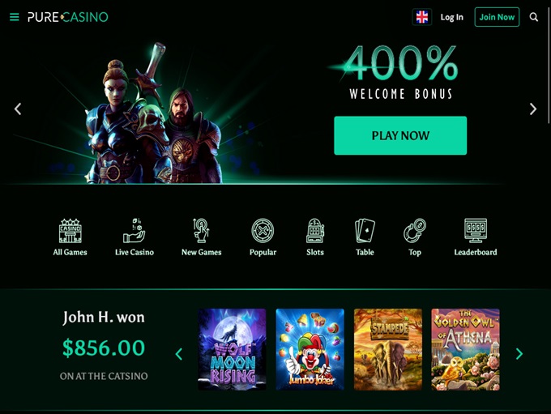Image resolution: width=551 pixels, height=414 pixels.
Task: Click the Join Now button
Action: [x=497, y=17]
